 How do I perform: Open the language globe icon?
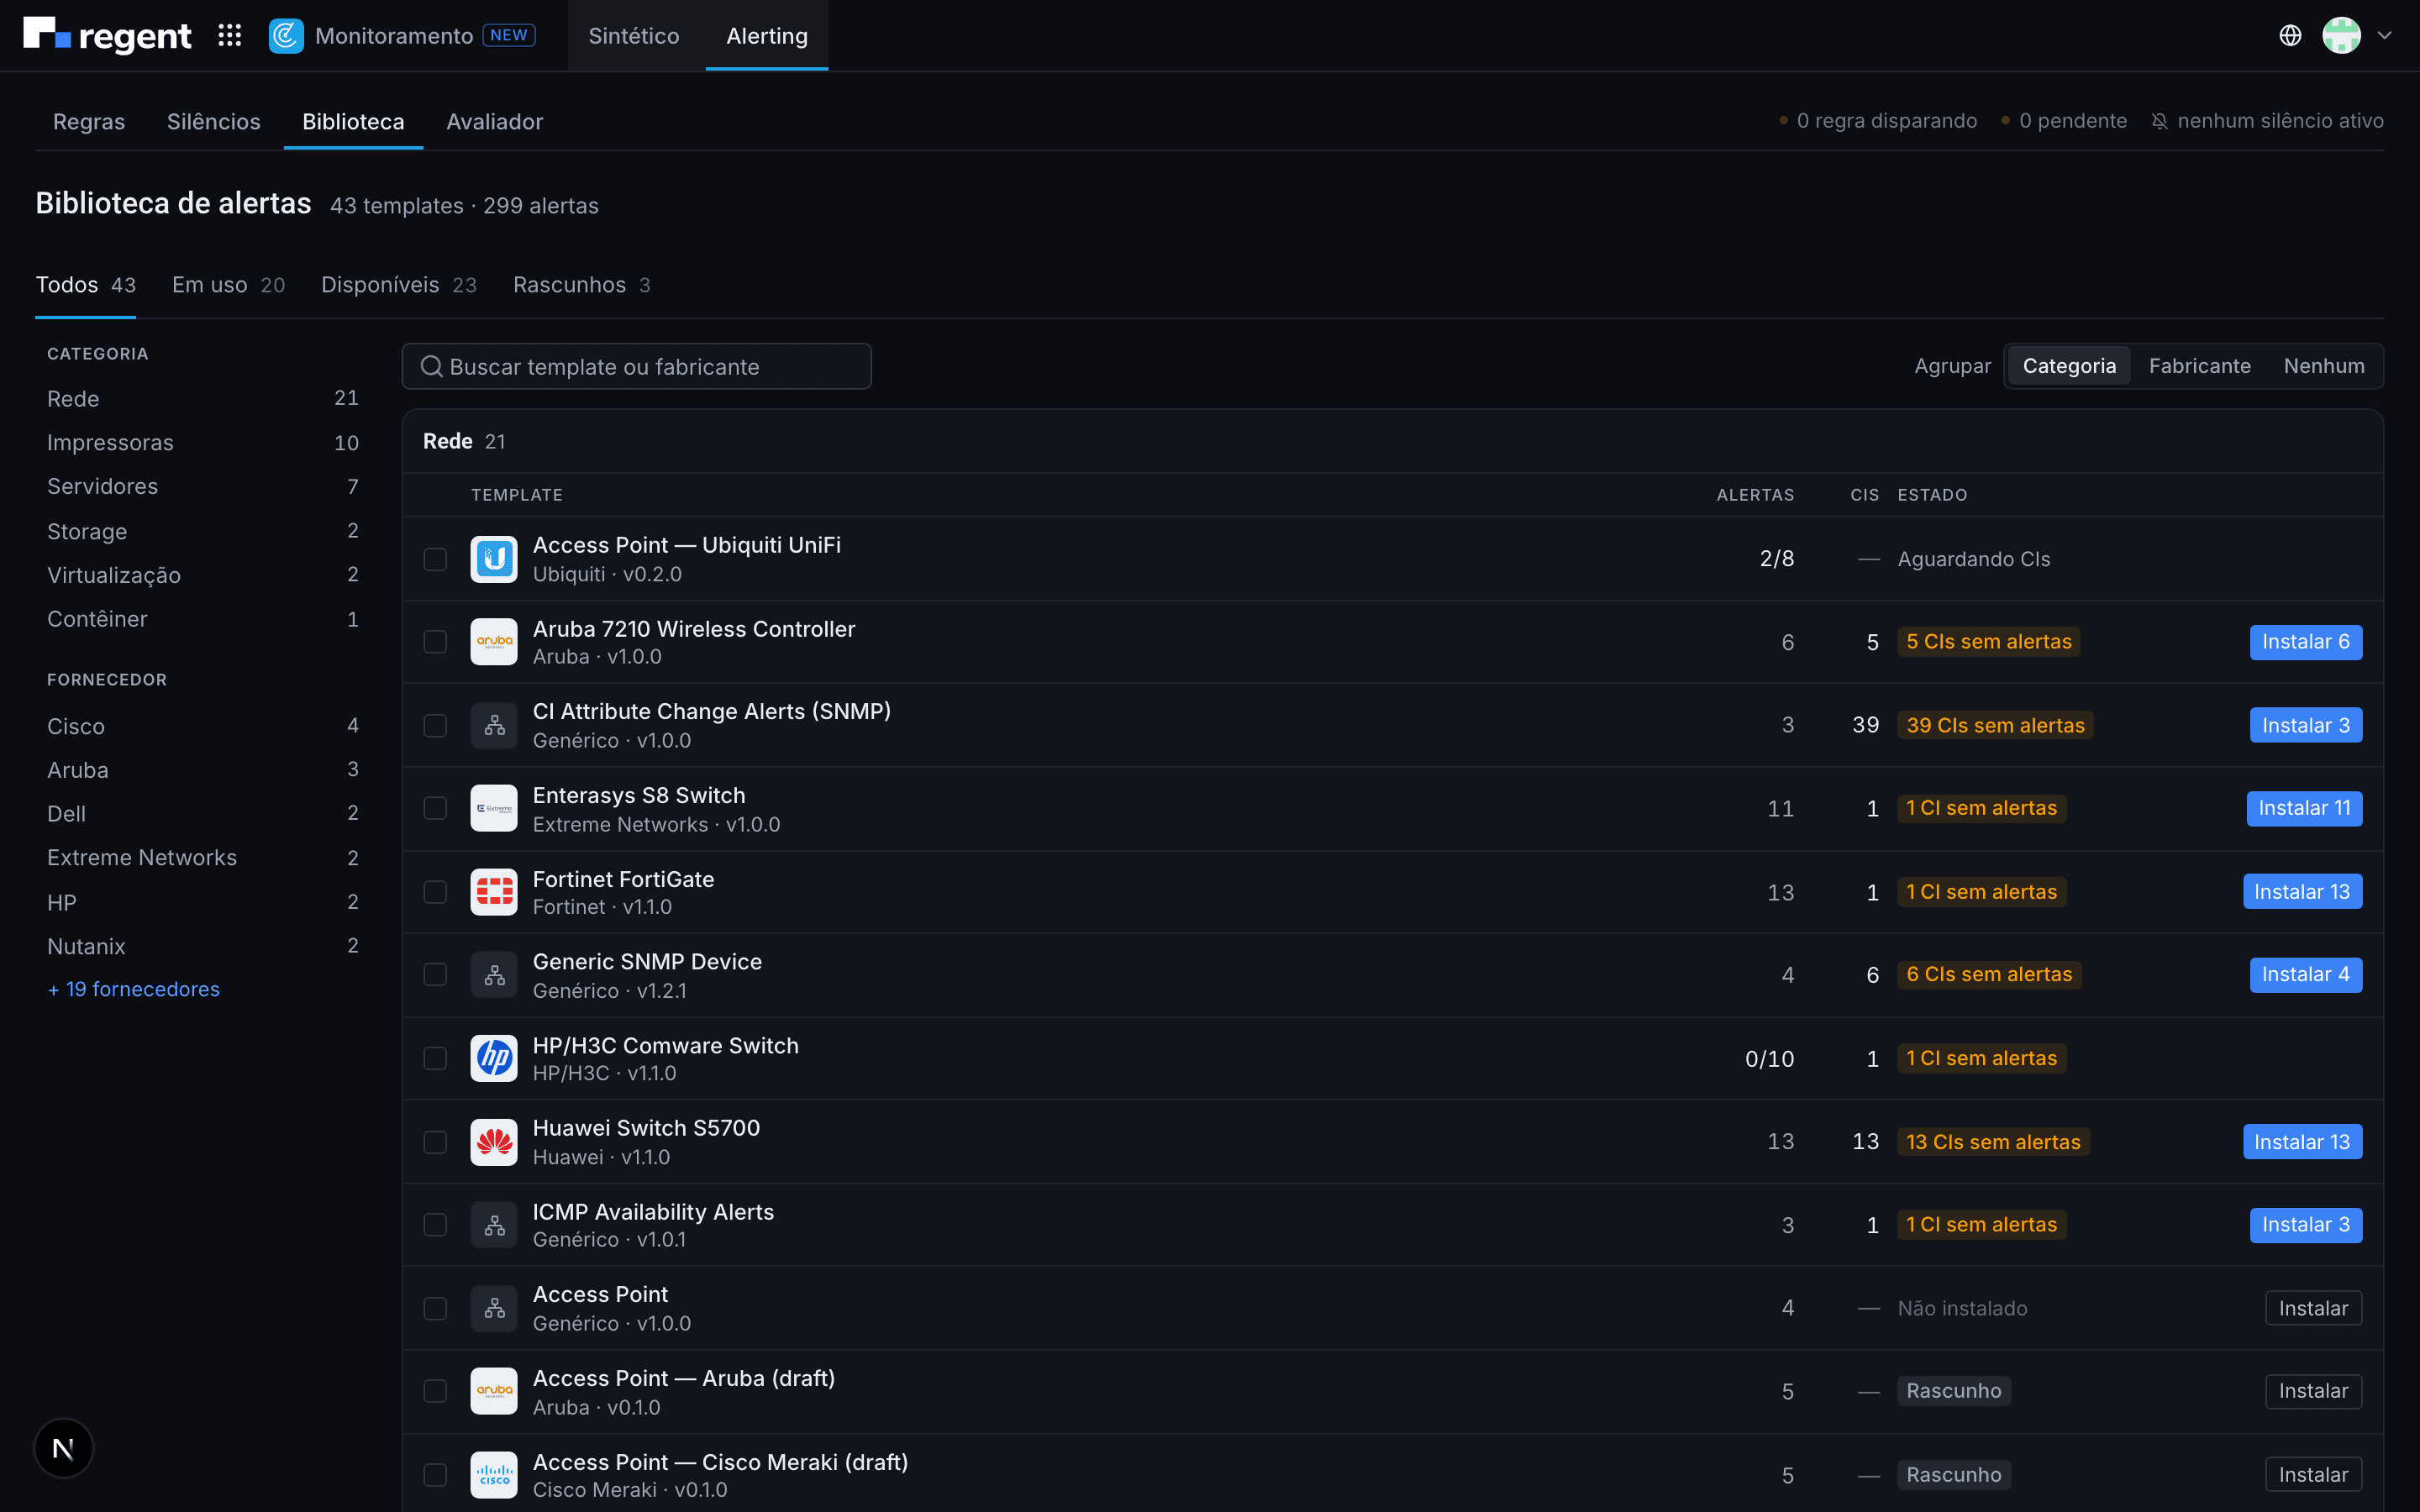click(x=2290, y=36)
